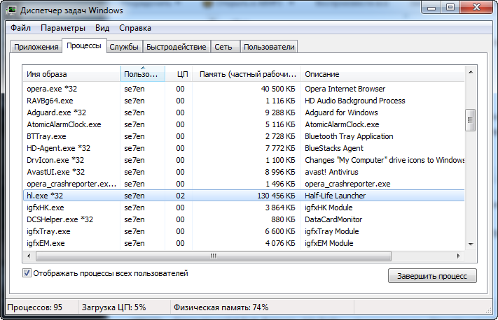The image size is (498, 320).
Task: Select the BTTray.exe process
Action: [x=244, y=136]
